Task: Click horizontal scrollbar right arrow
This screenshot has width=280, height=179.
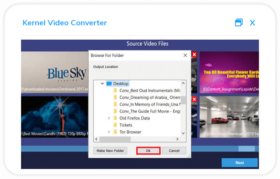Action: point(177,139)
